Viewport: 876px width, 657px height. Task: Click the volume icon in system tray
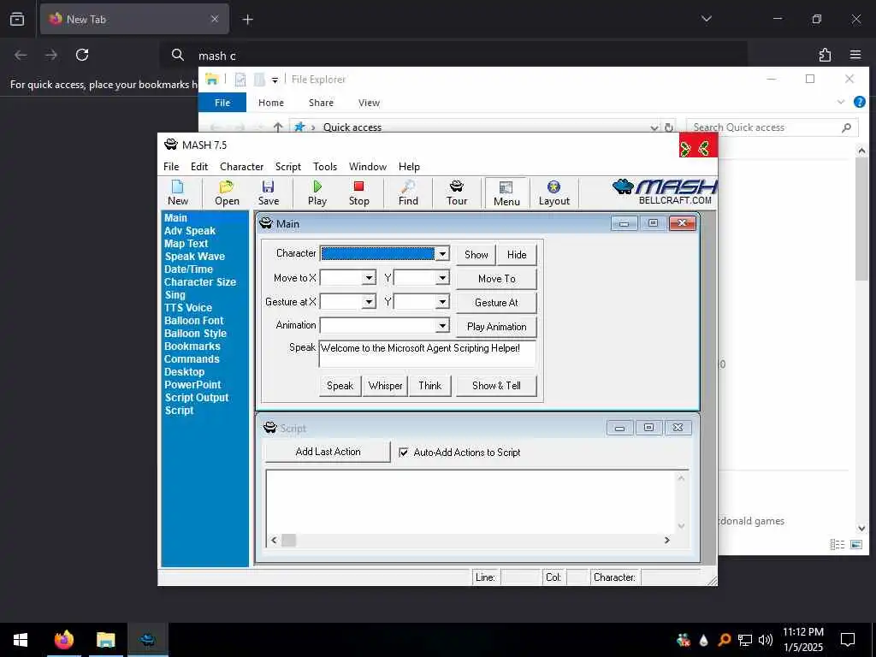(766, 640)
